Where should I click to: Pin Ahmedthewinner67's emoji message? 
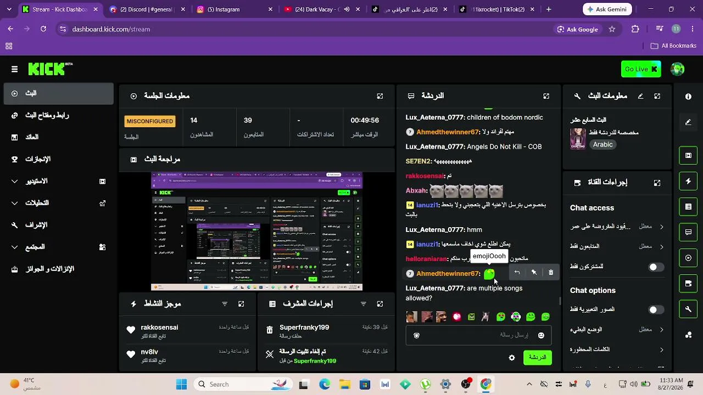(534, 273)
